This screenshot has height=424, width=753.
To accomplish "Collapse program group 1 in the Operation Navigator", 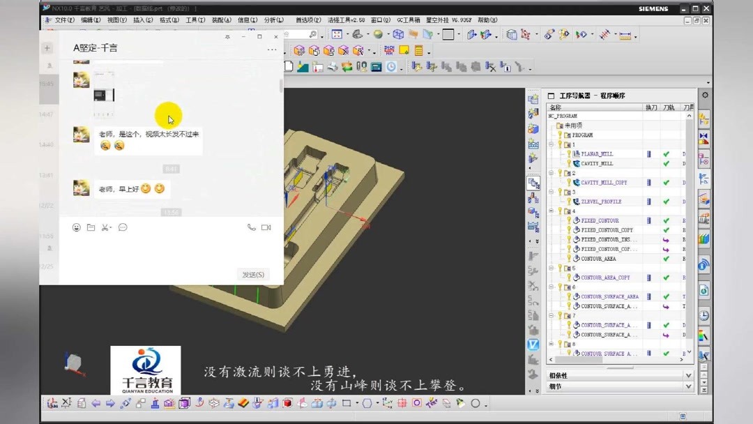I will 550,144.
